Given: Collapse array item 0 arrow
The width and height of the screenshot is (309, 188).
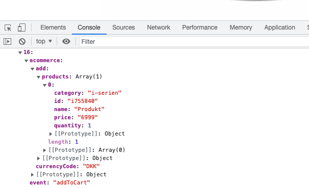Looking at the screenshot, I should [44, 85].
